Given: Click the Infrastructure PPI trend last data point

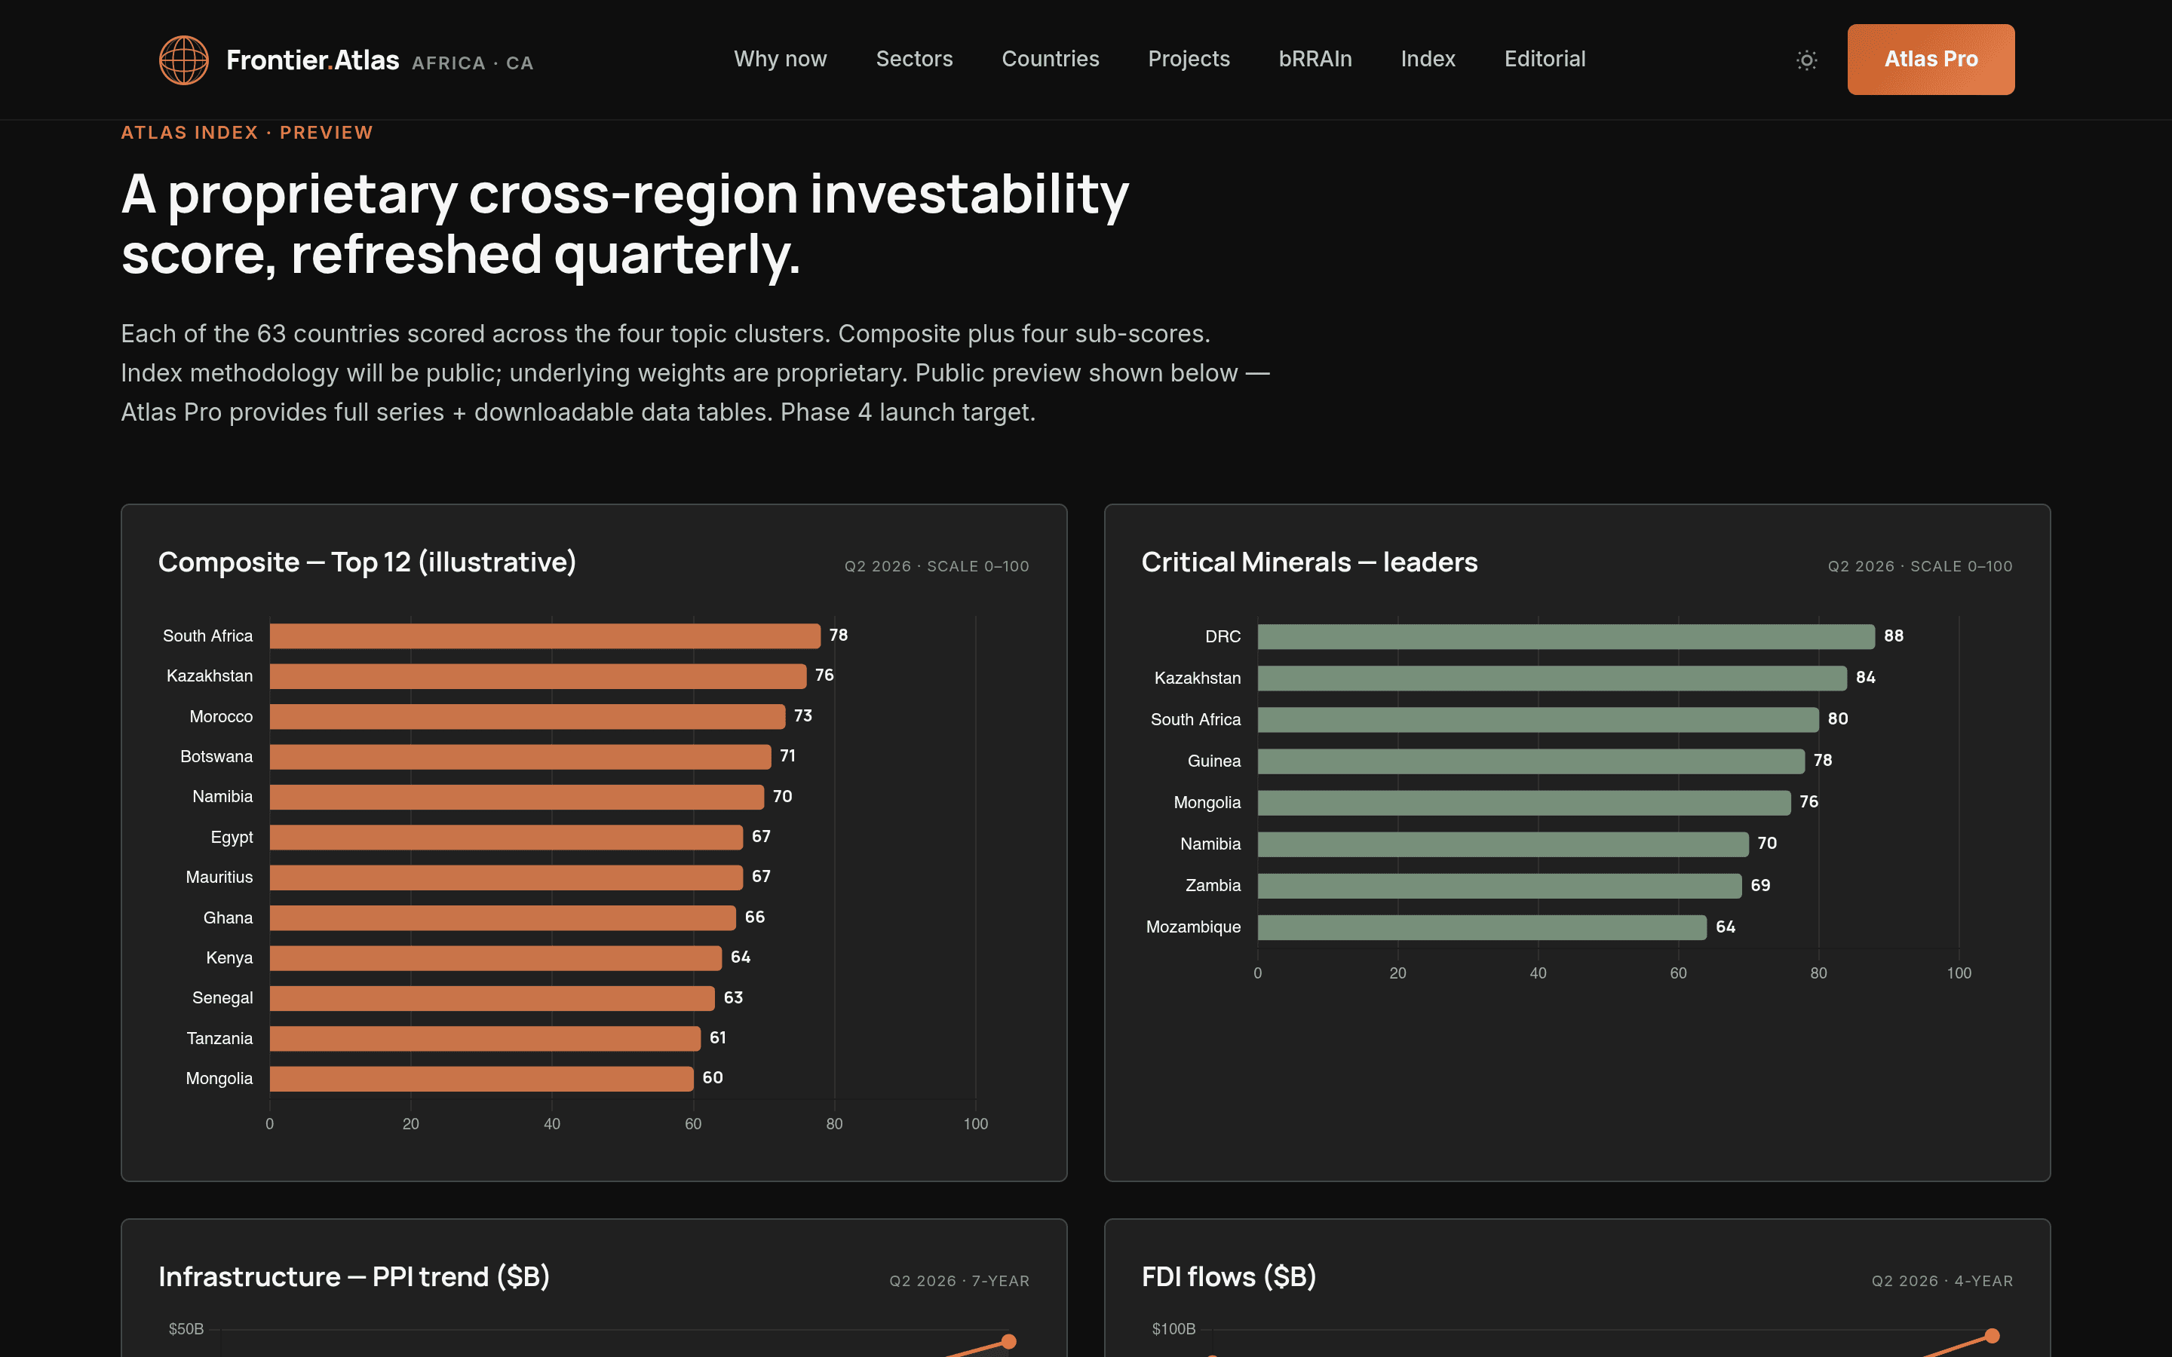Looking at the screenshot, I should coord(1008,1342).
